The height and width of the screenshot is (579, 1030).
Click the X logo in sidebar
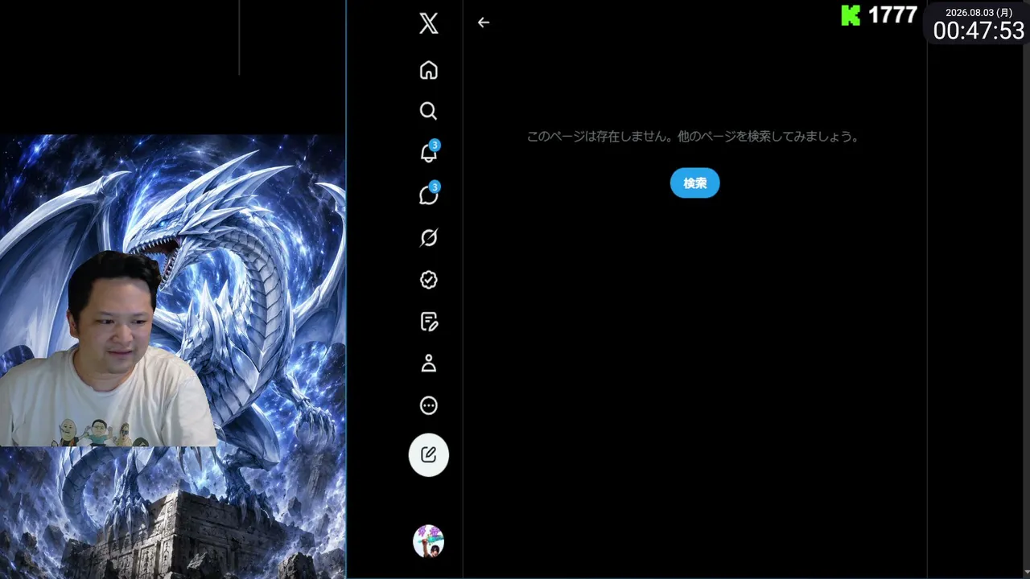click(429, 23)
